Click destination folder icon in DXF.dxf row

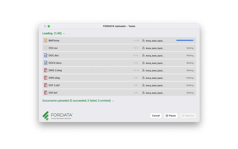pyautogui.click(x=143, y=93)
